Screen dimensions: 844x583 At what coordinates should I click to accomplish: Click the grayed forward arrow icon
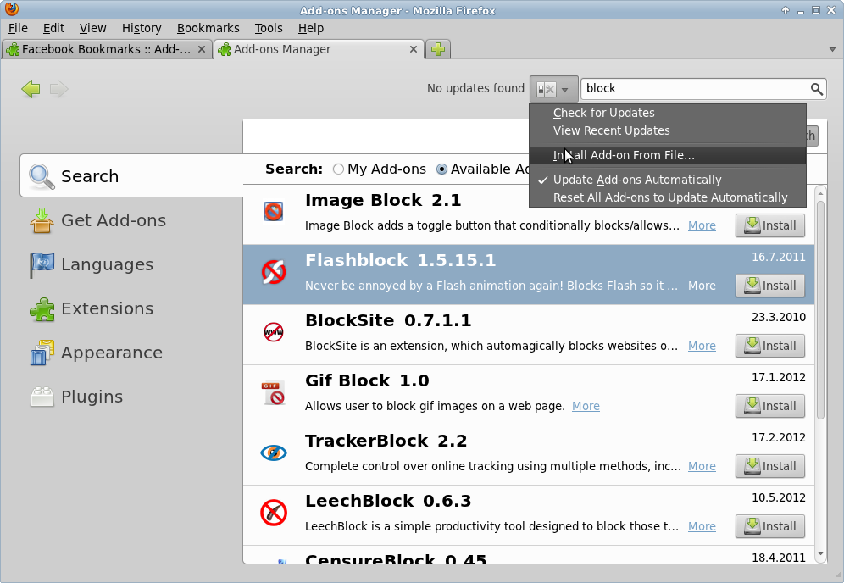pyautogui.click(x=58, y=89)
